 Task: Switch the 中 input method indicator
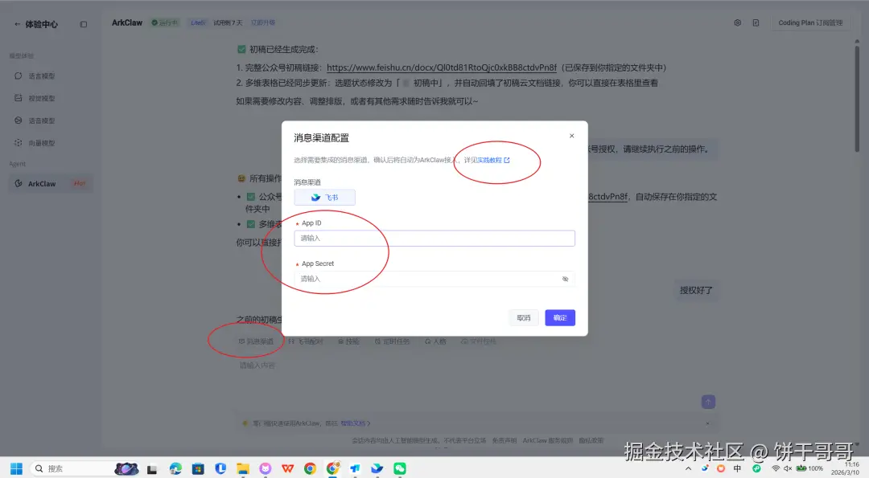click(x=737, y=468)
